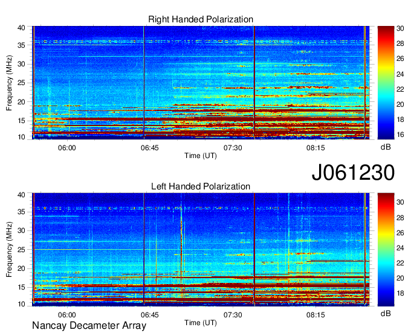
Task: Click the 24 dB label on Left Handed color bar
Action: (400, 248)
